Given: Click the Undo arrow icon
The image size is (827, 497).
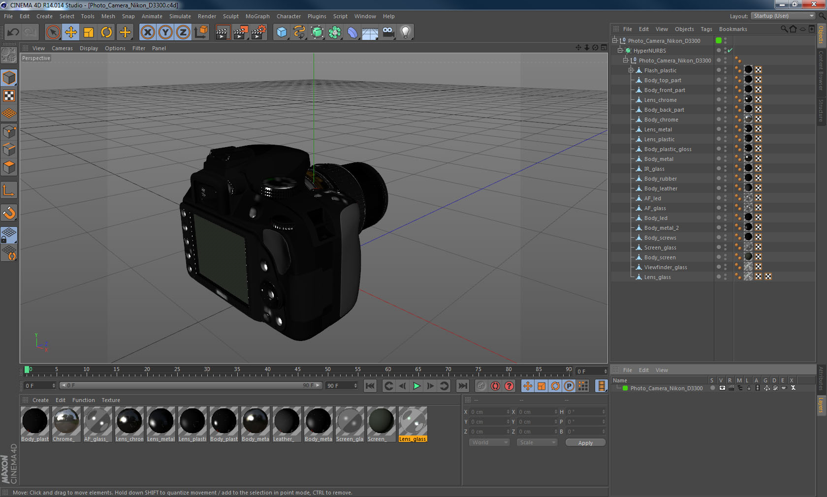Looking at the screenshot, I should [x=13, y=32].
